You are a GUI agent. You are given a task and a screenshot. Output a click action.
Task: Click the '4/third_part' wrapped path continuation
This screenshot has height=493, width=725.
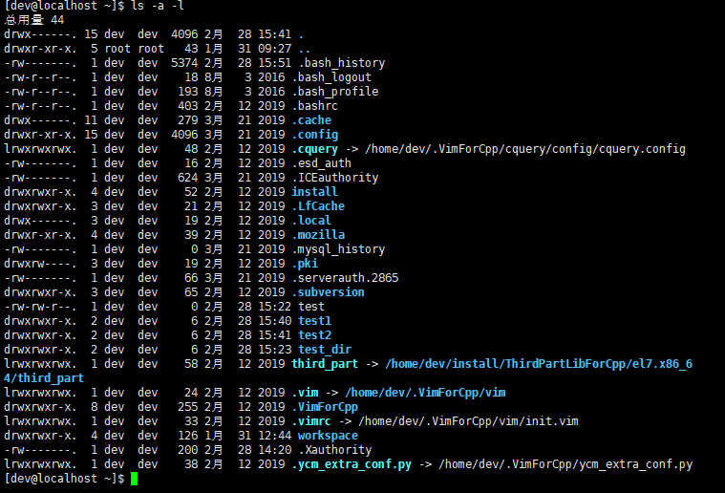44,378
